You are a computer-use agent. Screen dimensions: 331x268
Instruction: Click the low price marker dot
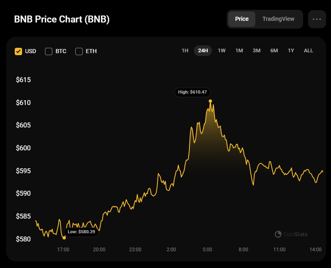(x=64, y=238)
